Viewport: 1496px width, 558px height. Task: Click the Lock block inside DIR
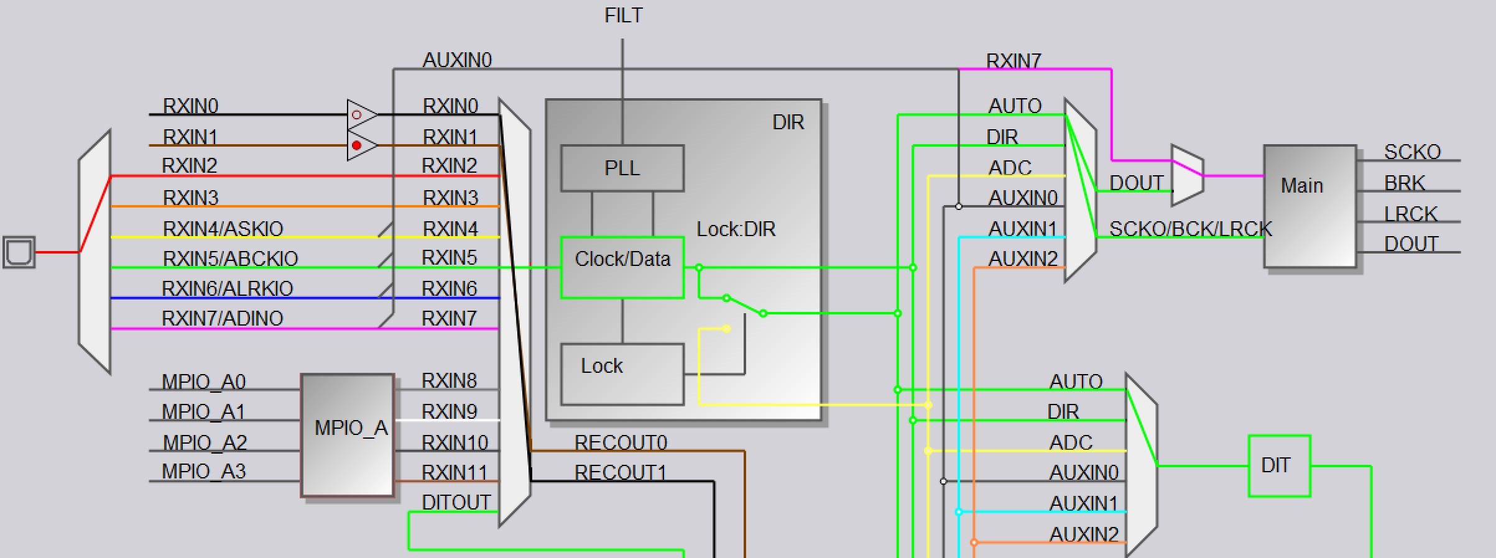click(x=622, y=375)
